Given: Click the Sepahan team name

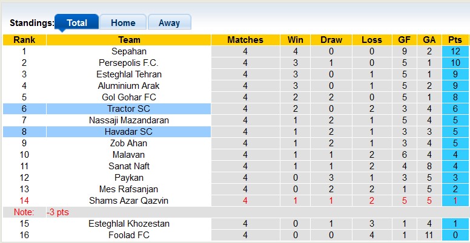Looking at the screenshot, I should point(128,51).
